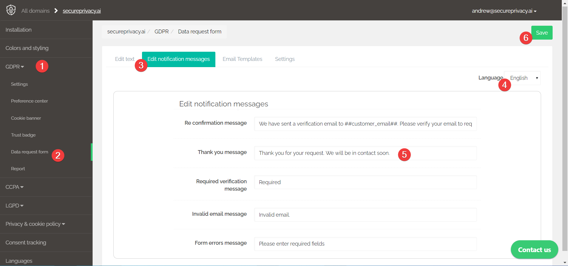The height and width of the screenshot is (266, 568).
Task: Click the right scrollbar up arrow
Action: [565, 3]
